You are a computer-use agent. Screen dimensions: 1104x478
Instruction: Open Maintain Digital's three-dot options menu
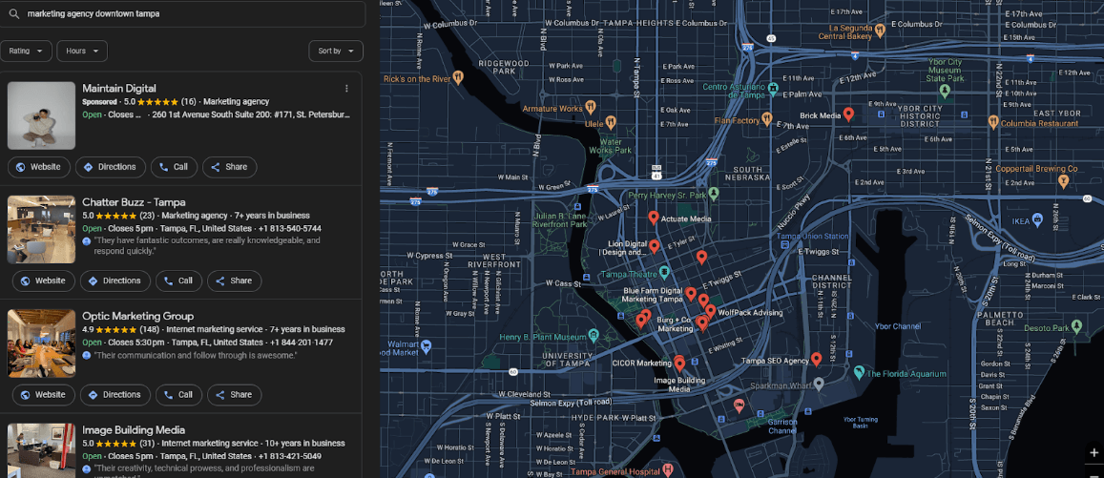coord(346,89)
